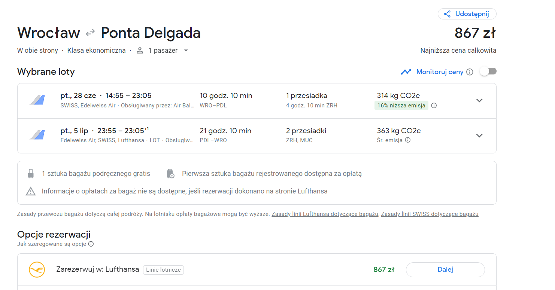Image resolution: width=555 pixels, height=290 pixels.
Task: Click airline logo of the 5 lip flight
Action: pos(37,135)
